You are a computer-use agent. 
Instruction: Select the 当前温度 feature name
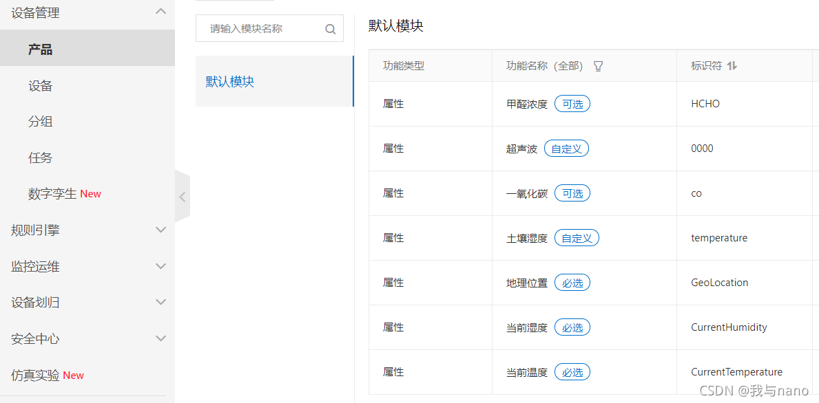[x=526, y=373]
